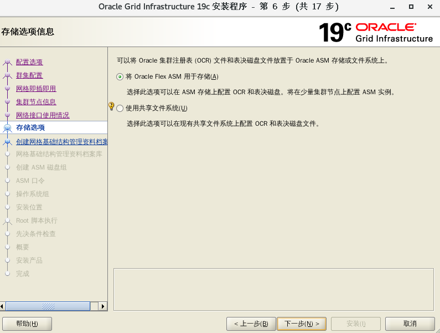Select 使用共享文件系统 radio option
Viewport: 440px width, 333px height.
(120, 108)
